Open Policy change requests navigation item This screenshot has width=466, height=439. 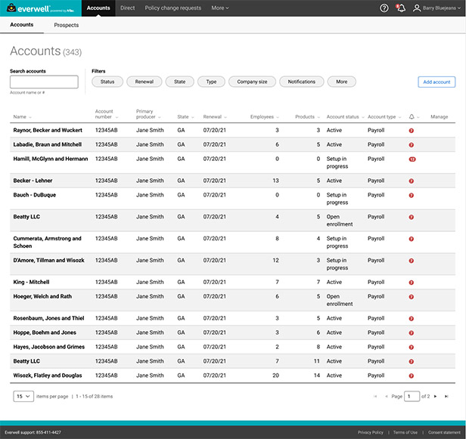pyautogui.click(x=173, y=8)
